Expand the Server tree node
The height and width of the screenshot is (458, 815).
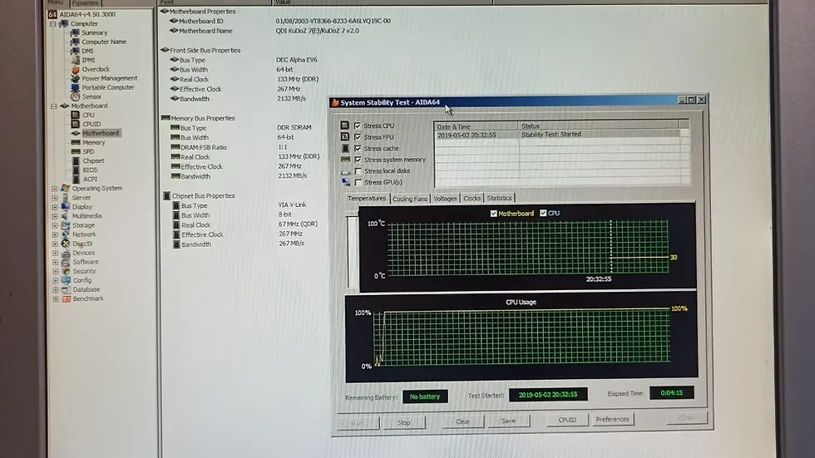pyautogui.click(x=55, y=198)
